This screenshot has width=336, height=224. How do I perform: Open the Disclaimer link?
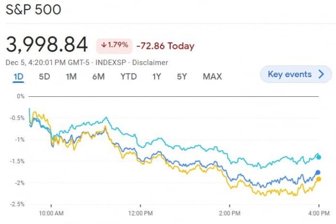click(x=151, y=63)
